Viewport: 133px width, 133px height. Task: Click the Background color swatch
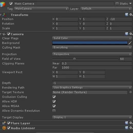90,43
